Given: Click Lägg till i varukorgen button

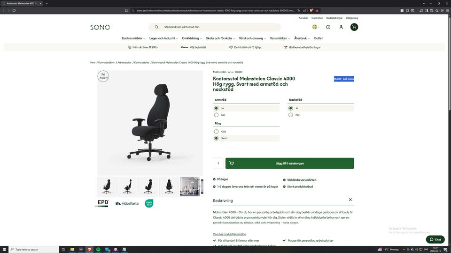Looking at the screenshot, I should 290,163.
